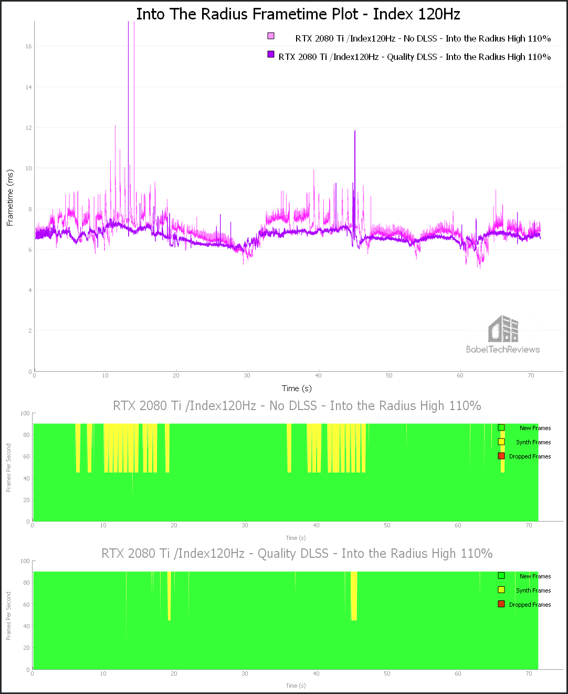The width and height of the screenshot is (568, 694).
Task: Click red Dropped Frames square in No DLSS chart
Action: pyautogui.click(x=501, y=456)
